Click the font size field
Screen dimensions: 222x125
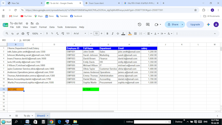pyautogui.click(x=96, y=33)
